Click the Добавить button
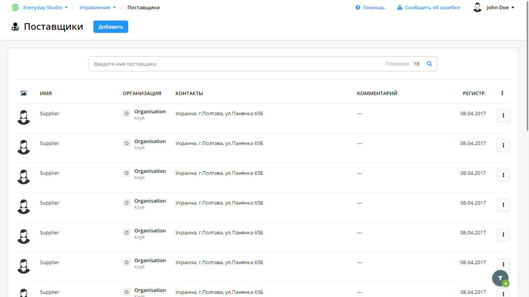The height and width of the screenshot is (297, 529). pos(111,27)
